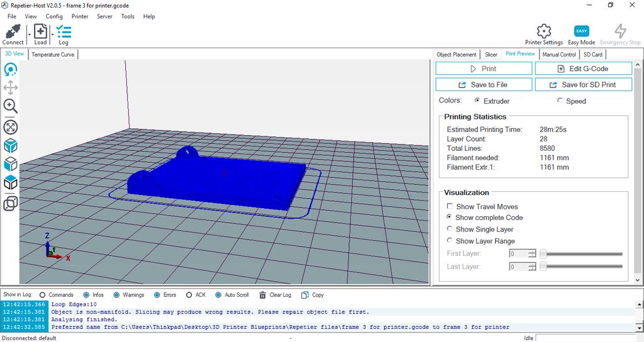Open the Tools menu

point(127,16)
